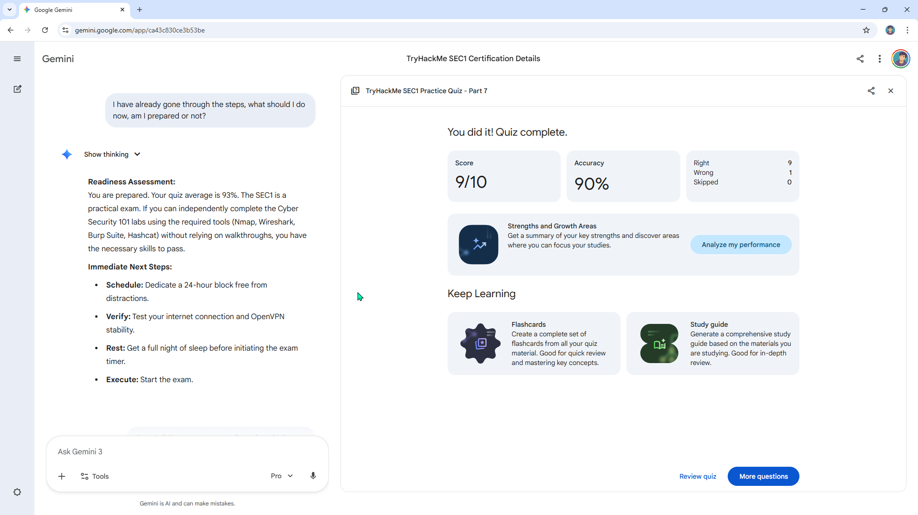Select the Flashcards card
This screenshot has height=515, width=918.
tap(534, 343)
